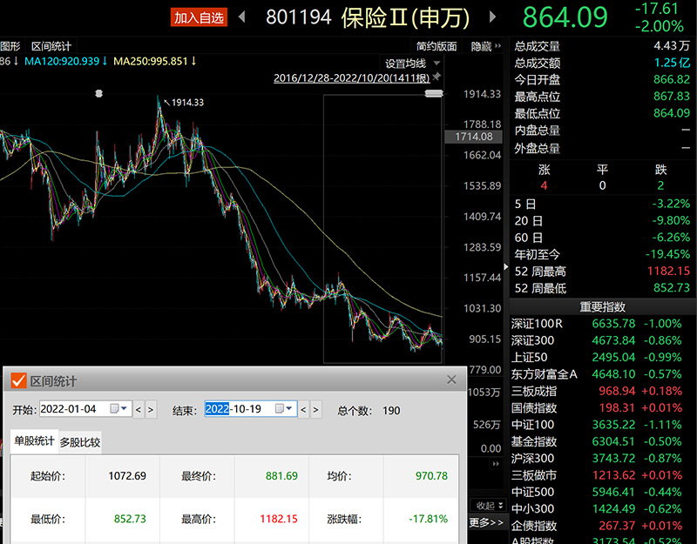This screenshot has width=697, height=544.
Task: Click the orange checkmark icon of 区间统计 dialog
Action: 18,380
